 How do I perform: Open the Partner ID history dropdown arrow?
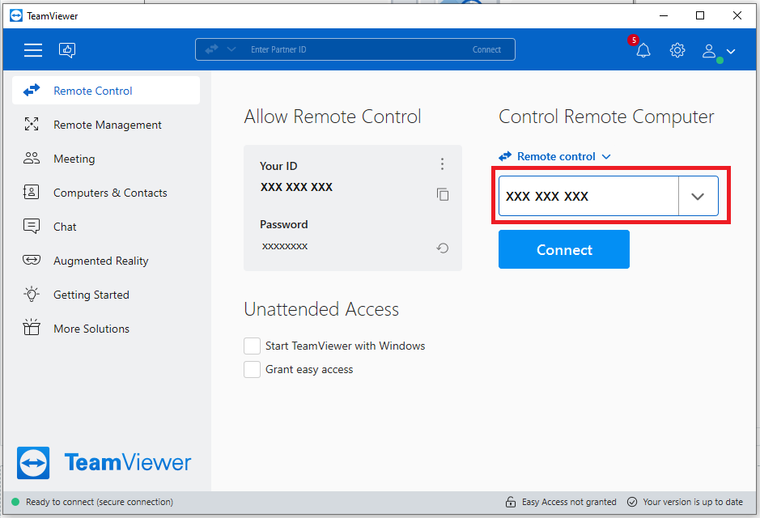point(698,195)
